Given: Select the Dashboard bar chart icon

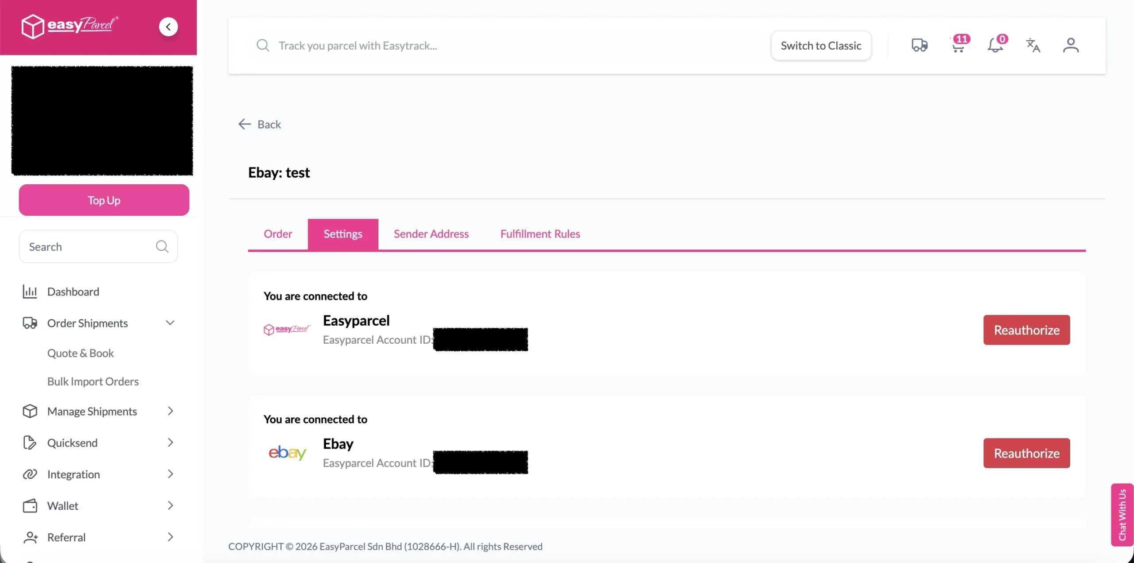Looking at the screenshot, I should [x=29, y=291].
